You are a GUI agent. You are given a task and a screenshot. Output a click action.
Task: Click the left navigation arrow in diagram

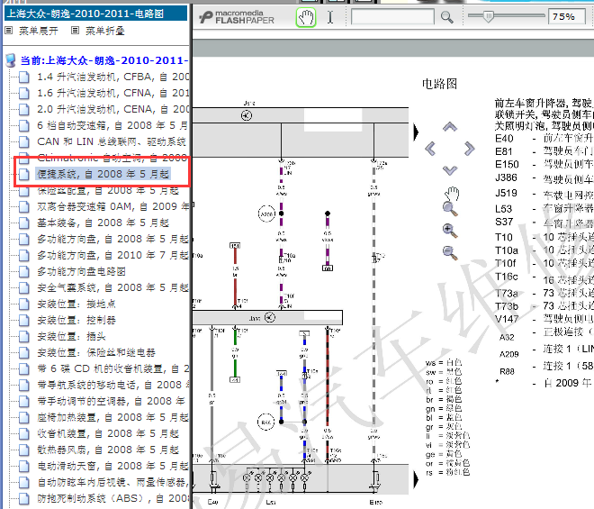point(430,149)
